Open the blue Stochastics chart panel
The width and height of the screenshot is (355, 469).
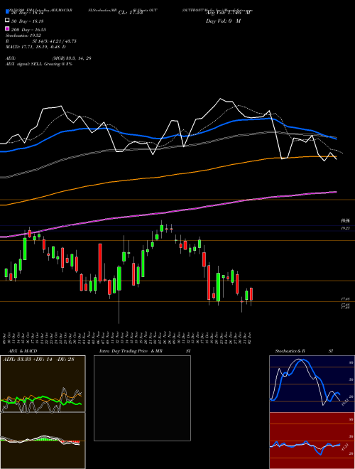click(312, 384)
